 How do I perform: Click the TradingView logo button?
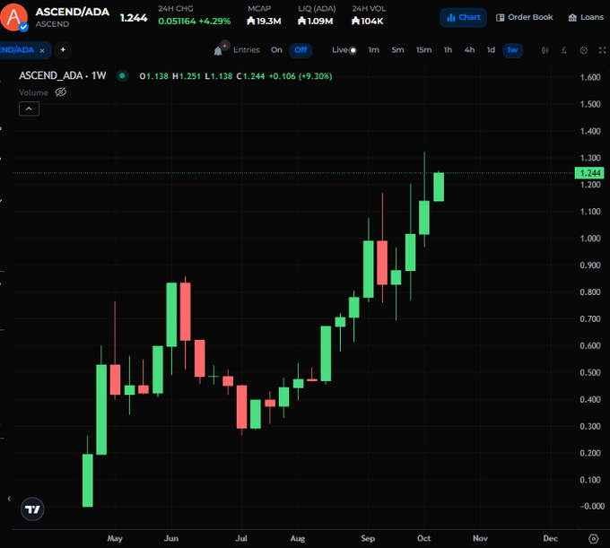32,509
